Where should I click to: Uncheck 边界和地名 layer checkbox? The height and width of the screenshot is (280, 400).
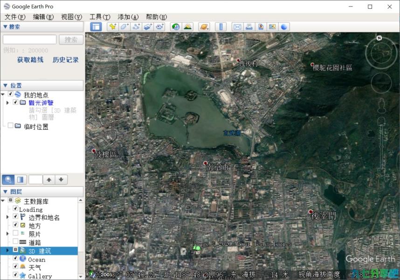(x=15, y=217)
